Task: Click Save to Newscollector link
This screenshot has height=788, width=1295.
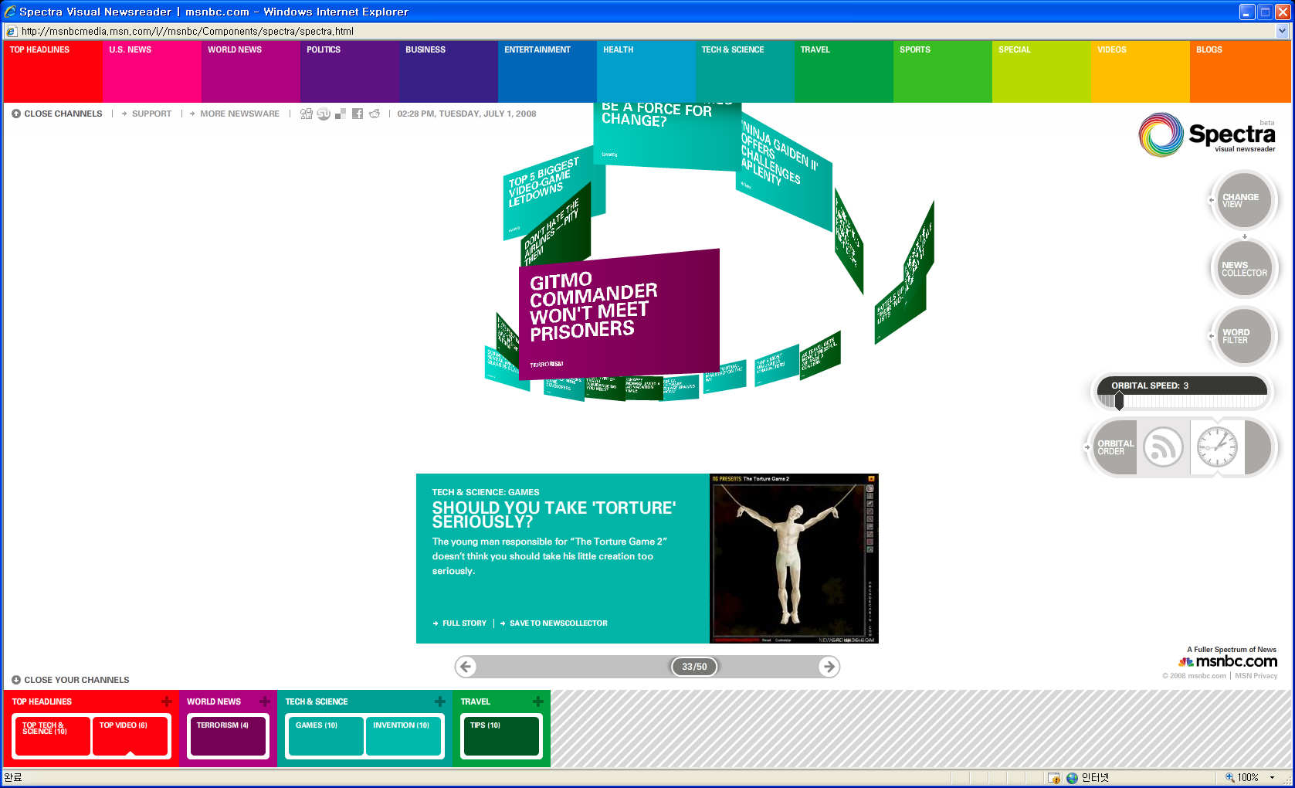Action: click(x=558, y=623)
